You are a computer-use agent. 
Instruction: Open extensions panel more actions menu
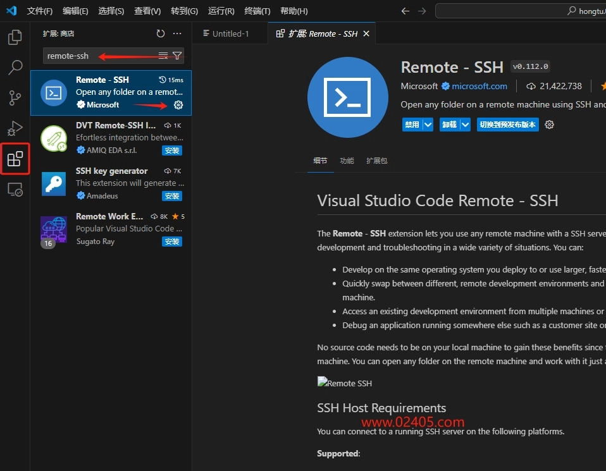177,34
